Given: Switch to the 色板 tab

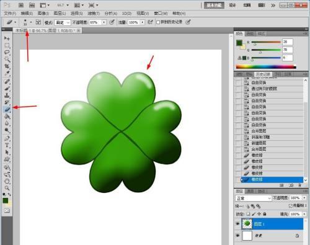Looking at the screenshot, I should point(250,33).
